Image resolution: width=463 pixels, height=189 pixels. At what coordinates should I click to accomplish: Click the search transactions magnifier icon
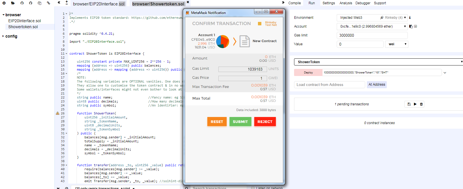click(187, 188)
